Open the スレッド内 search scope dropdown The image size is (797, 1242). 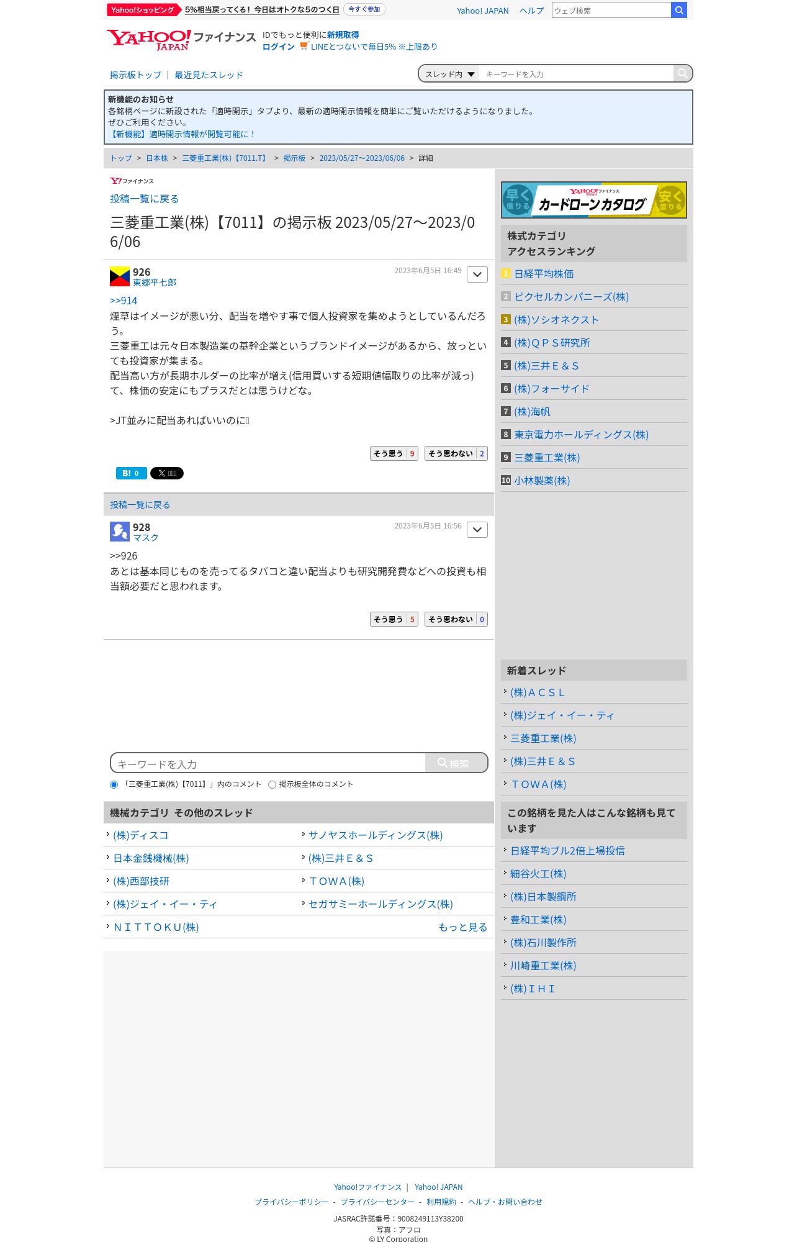coord(449,74)
